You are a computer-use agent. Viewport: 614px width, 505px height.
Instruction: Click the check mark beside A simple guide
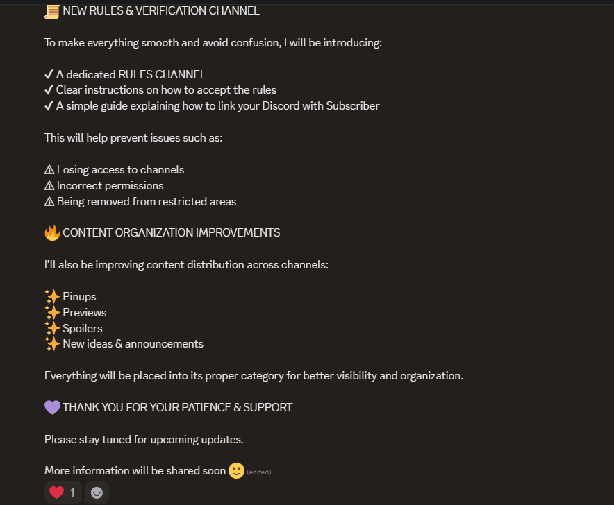(49, 105)
